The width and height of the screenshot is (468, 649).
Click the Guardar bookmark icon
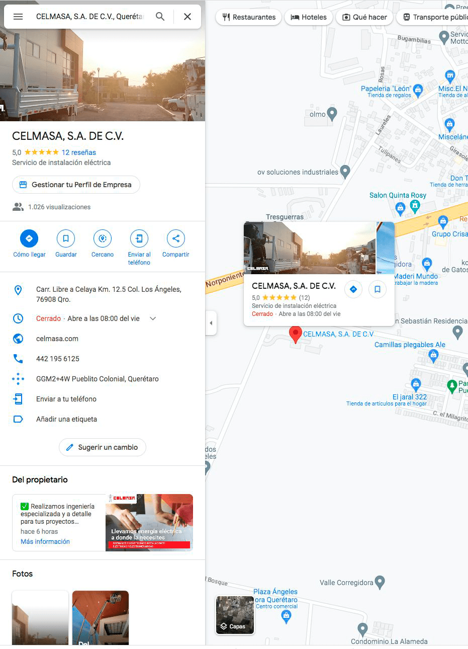[x=66, y=238]
